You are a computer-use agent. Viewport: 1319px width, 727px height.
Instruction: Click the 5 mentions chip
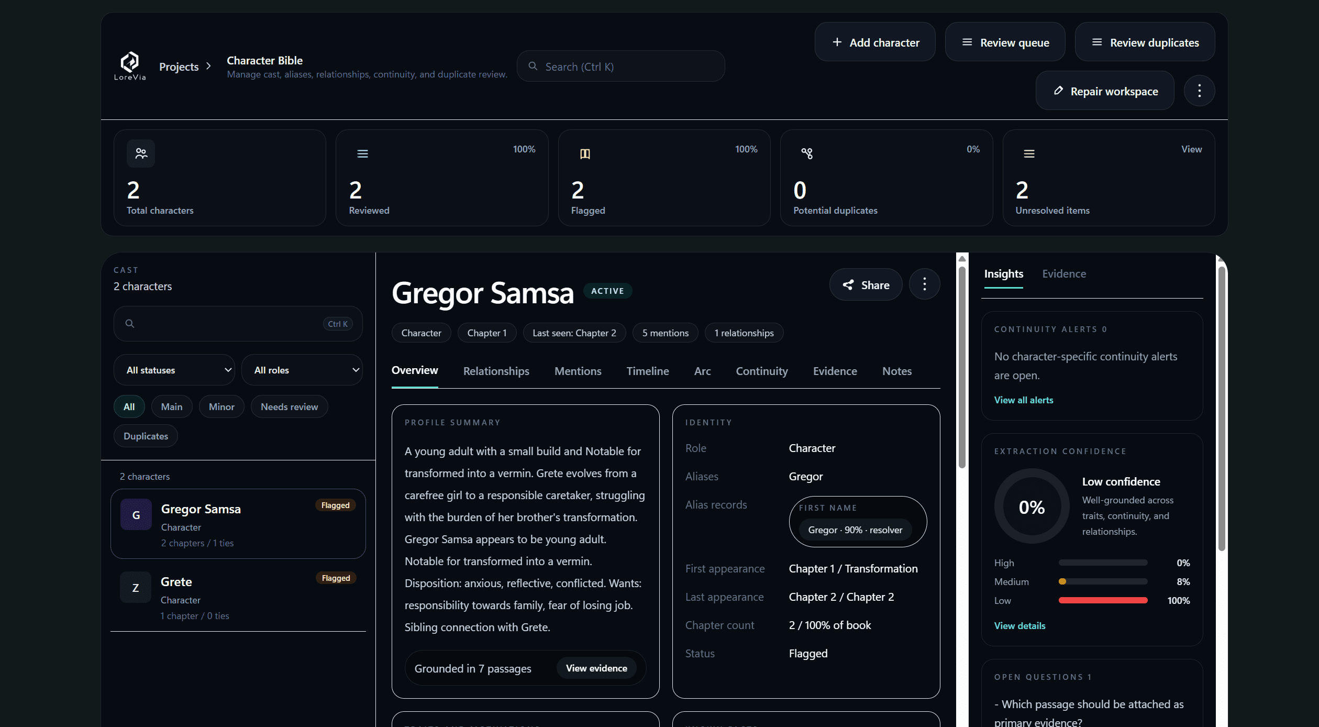click(x=665, y=333)
